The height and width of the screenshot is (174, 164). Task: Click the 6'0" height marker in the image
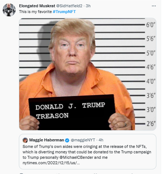pyautogui.click(x=151, y=25)
